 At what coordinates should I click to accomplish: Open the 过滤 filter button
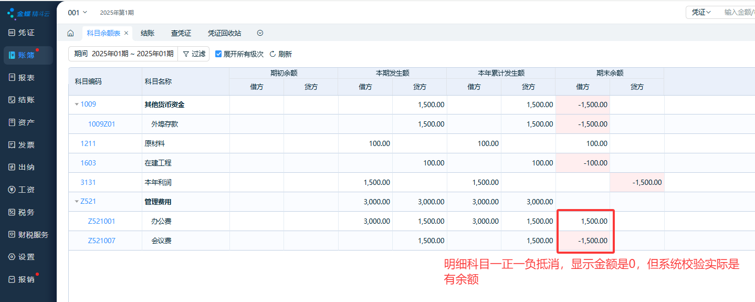[194, 54]
